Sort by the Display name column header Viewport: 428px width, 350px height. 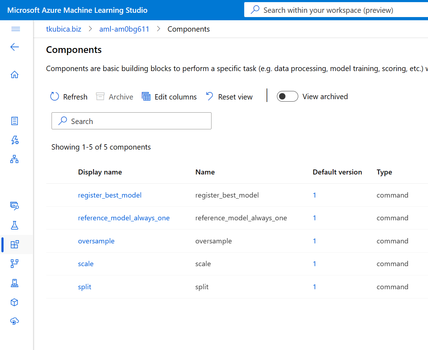pyautogui.click(x=100, y=172)
